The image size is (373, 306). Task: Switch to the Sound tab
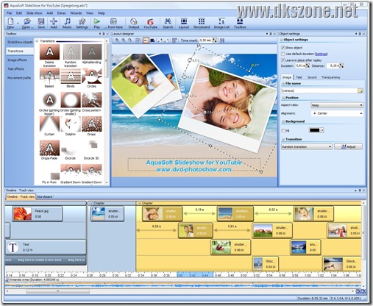point(312,77)
